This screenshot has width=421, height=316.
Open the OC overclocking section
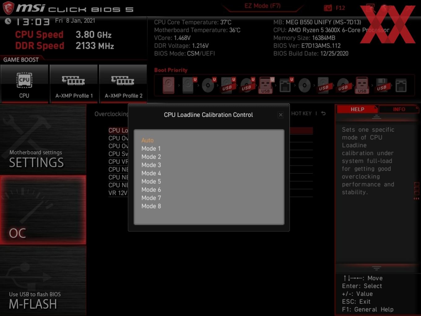point(43,210)
